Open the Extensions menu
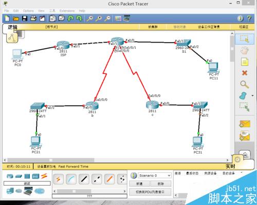The width and height of the screenshot is (257, 205). (67, 11)
